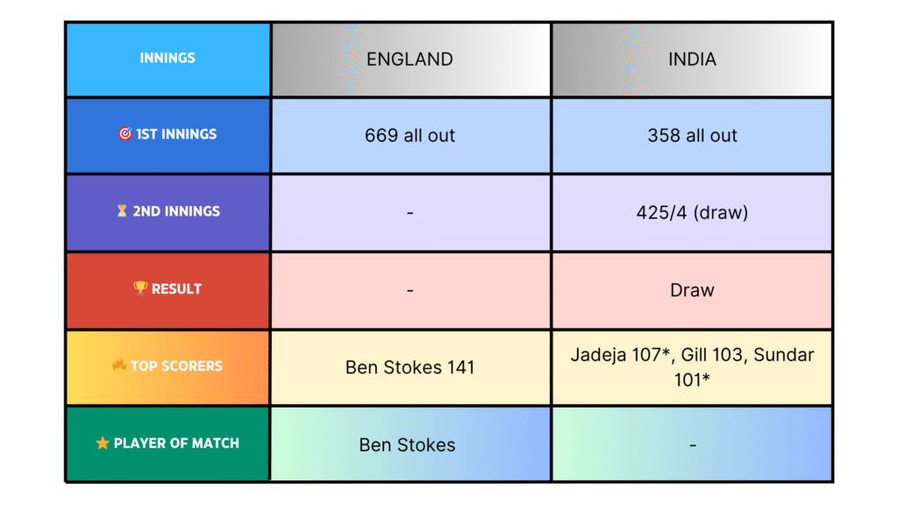Image resolution: width=898 pixels, height=505 pixels.
Task: Select the INNINGS header cell
Action: pos(167,59)
